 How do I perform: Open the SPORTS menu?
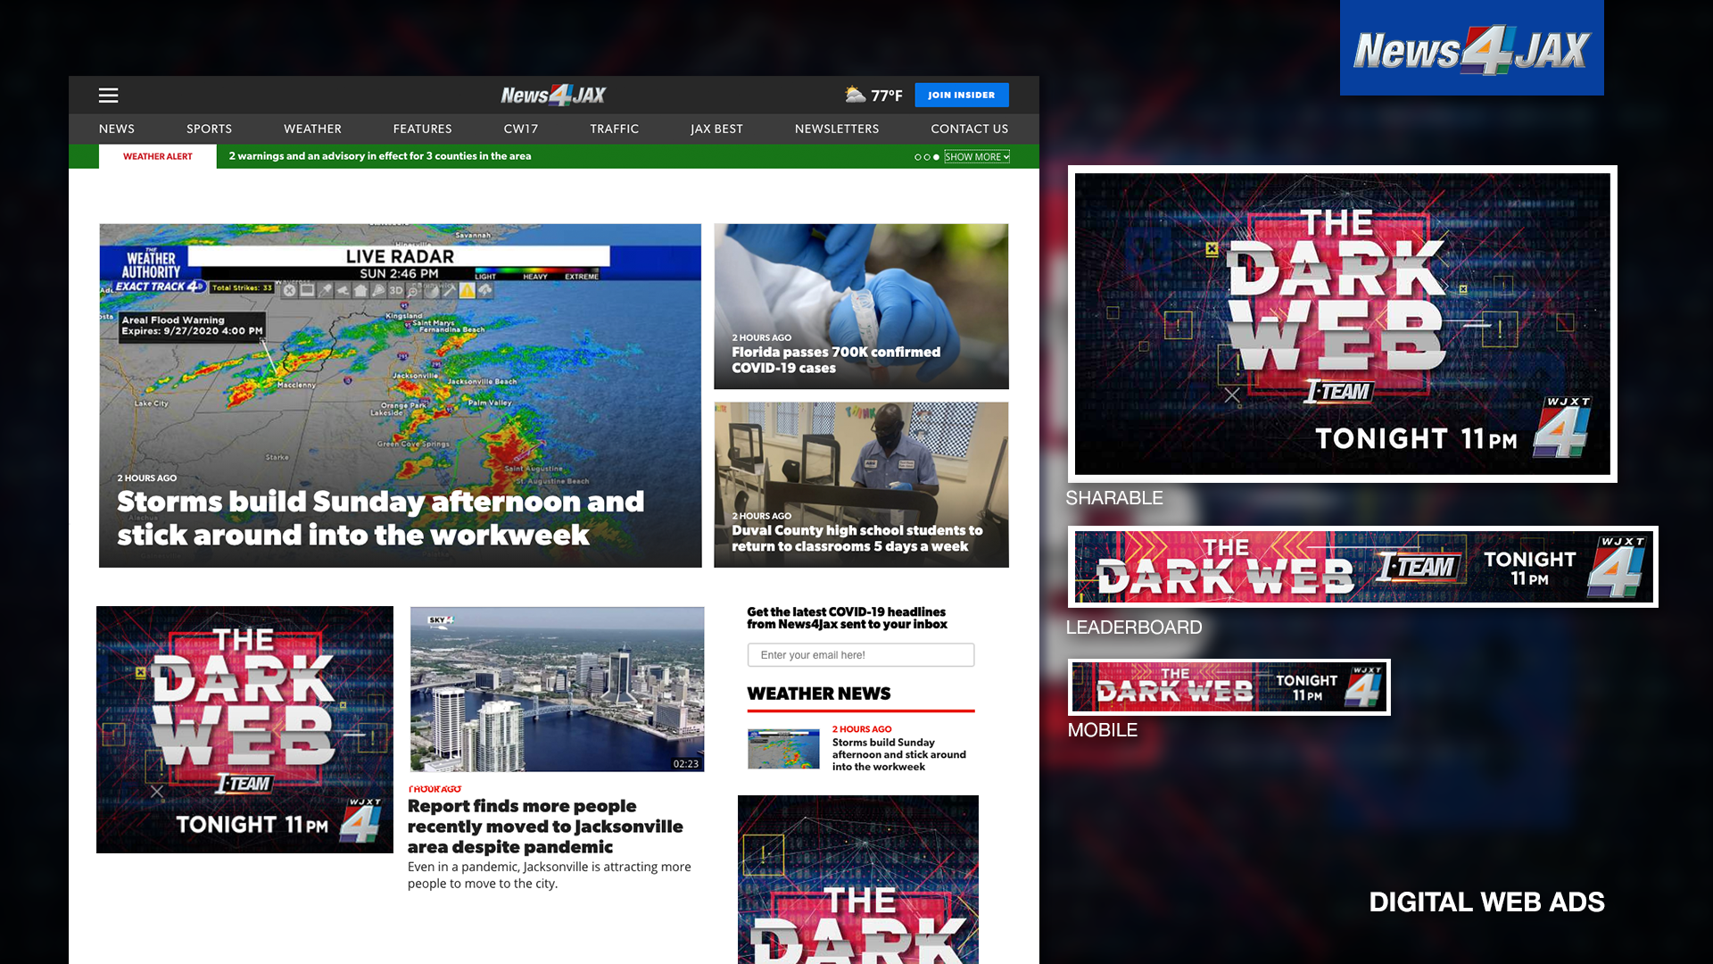(209, 129)
